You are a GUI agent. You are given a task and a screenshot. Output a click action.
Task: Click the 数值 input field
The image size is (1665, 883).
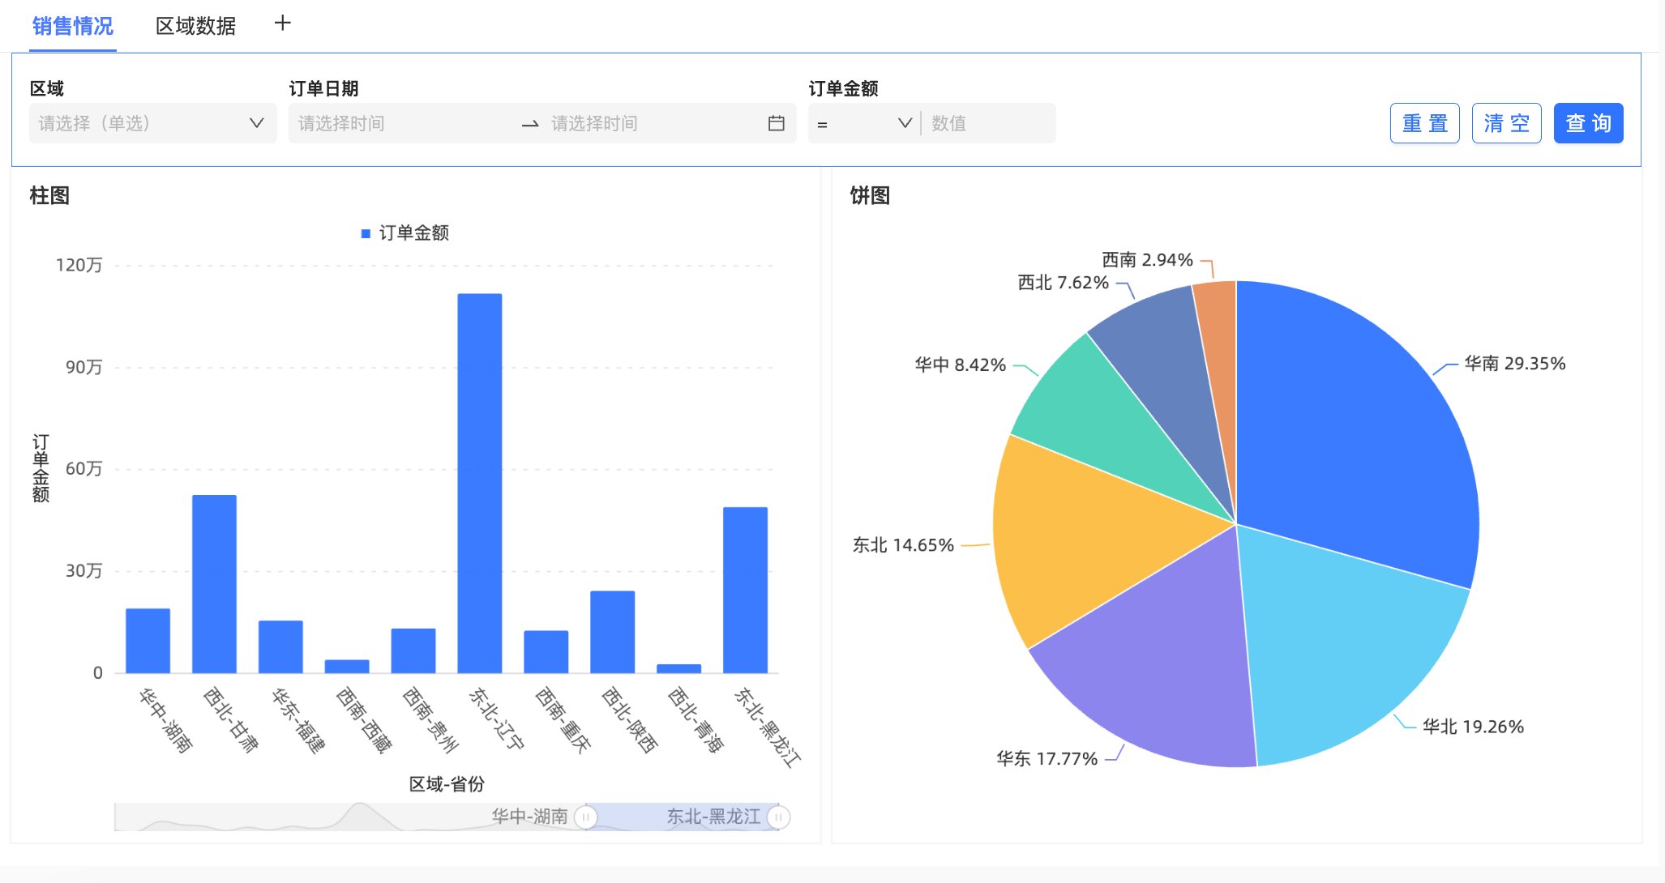[x=989, y=123]
